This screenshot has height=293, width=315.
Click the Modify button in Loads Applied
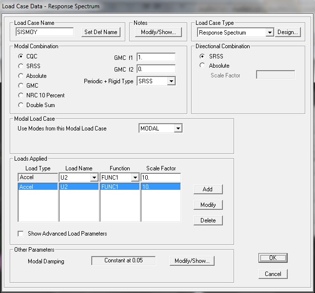click(x=208, y=205)
